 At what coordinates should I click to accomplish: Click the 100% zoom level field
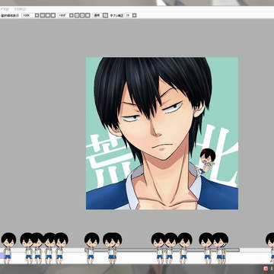[27, 15]
